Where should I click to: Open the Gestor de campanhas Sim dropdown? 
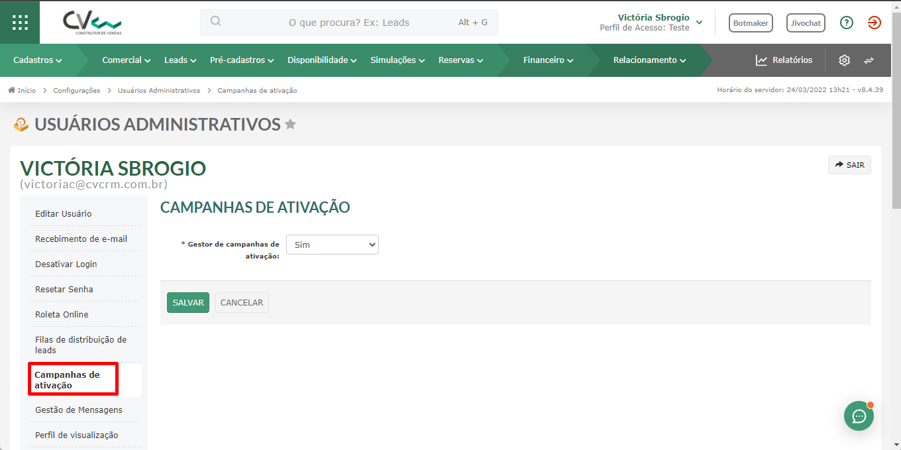(332, 245)
